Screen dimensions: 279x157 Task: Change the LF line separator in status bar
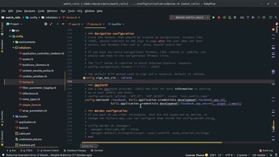221,155
